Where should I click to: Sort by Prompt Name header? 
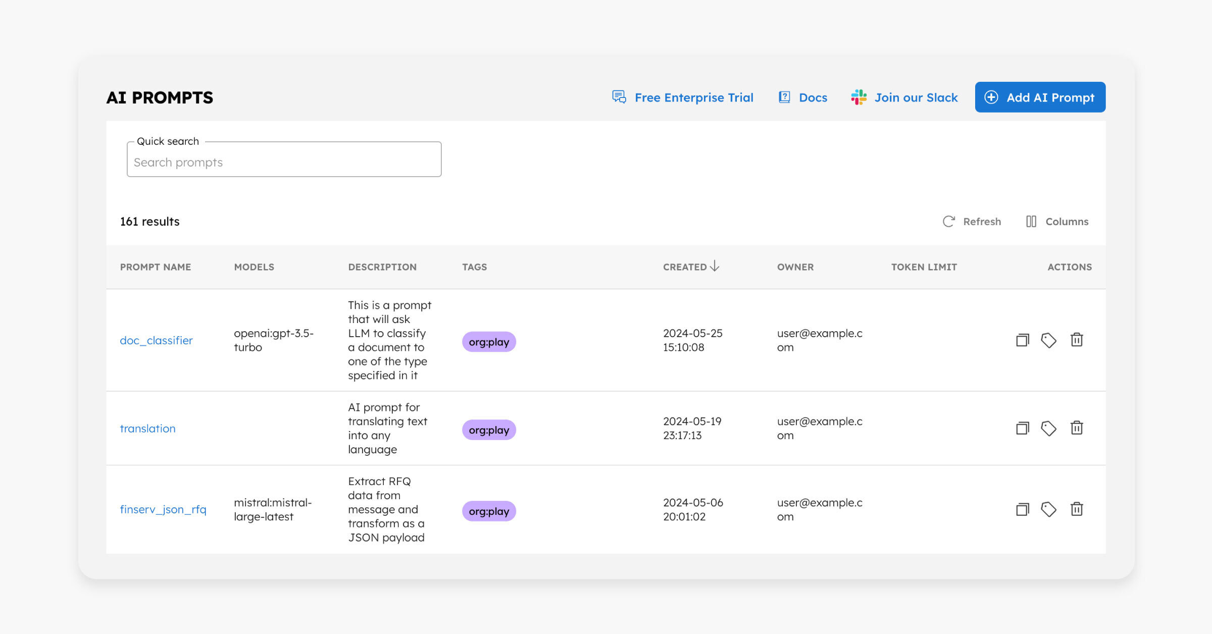pyautogui.click(x=156, y=267)
